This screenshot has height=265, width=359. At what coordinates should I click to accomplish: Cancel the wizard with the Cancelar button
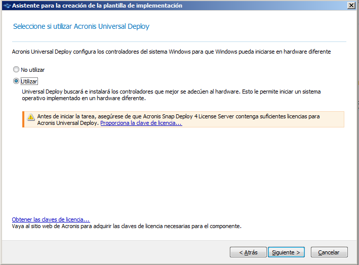click(x=329, y=252)
